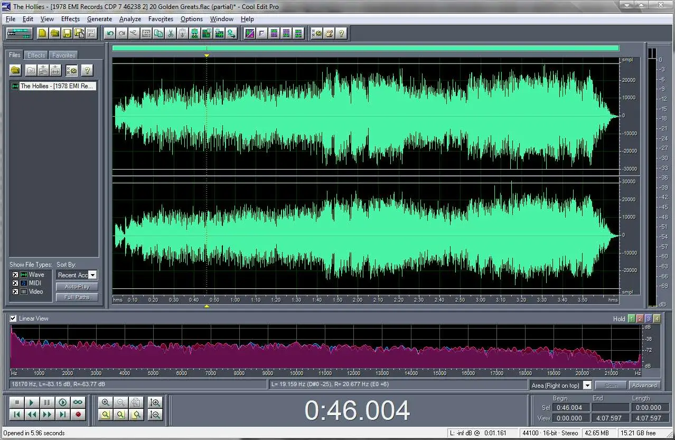Open the Area (Right on top) dropdown
The image size is (675, 440).
tap(561, 386)
